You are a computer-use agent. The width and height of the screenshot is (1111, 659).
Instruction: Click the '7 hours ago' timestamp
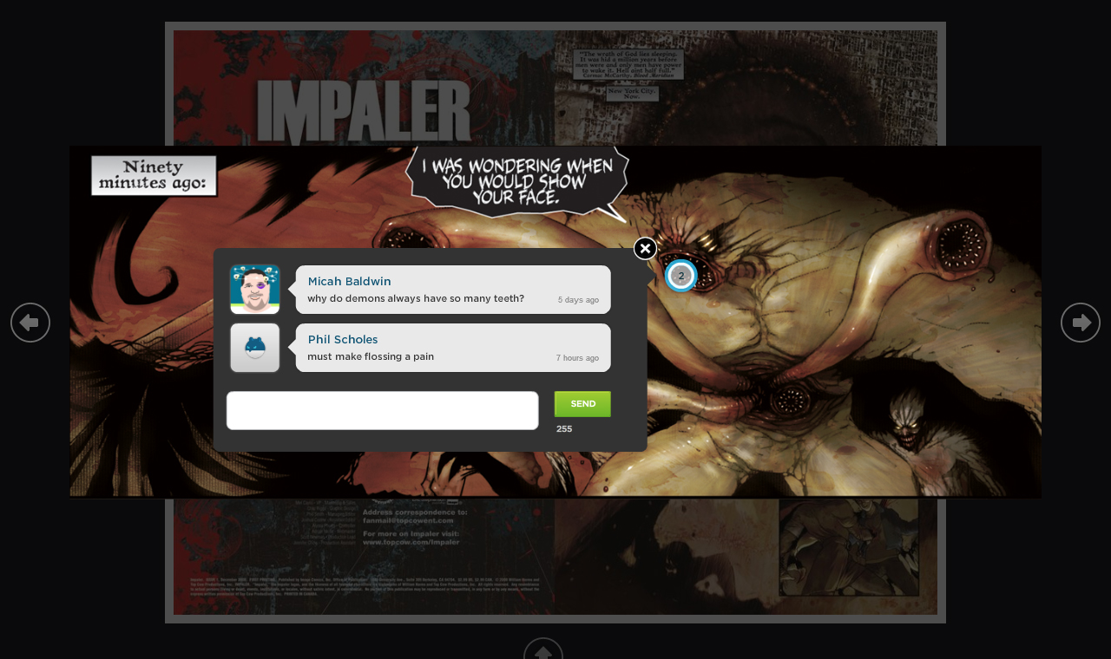[x=577, y=358]
